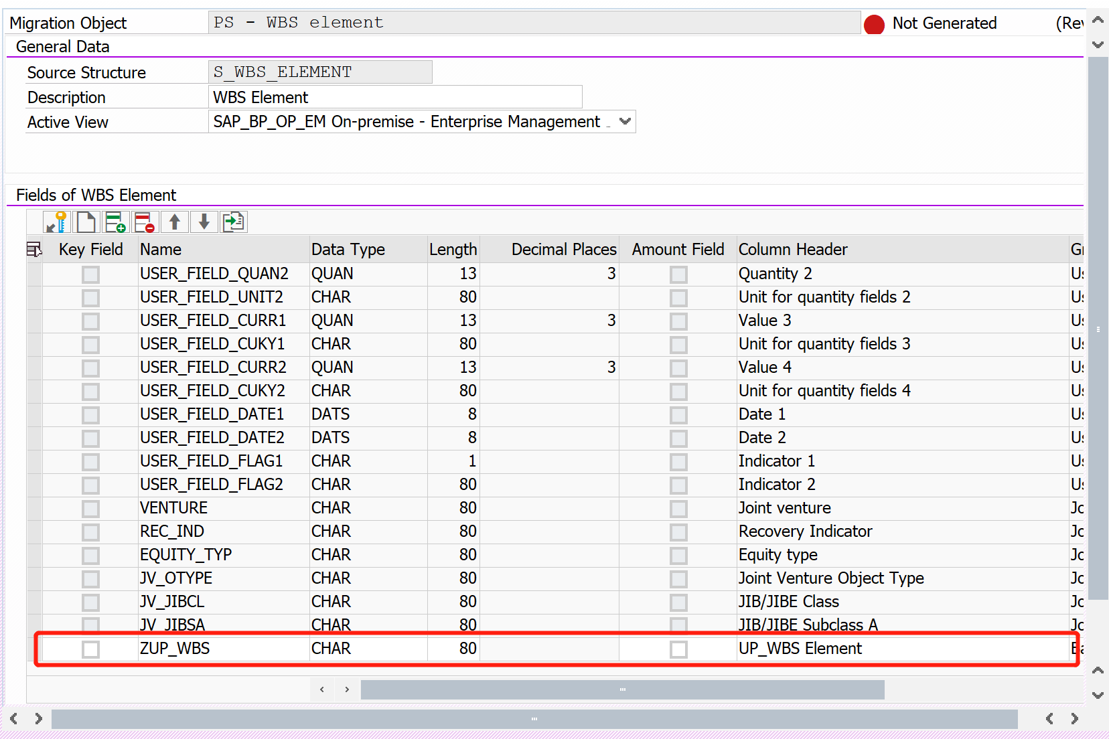Enable Key Field checkbox for ZUP_WBS
Screen dimensions: 1109x739
(90, 649)
